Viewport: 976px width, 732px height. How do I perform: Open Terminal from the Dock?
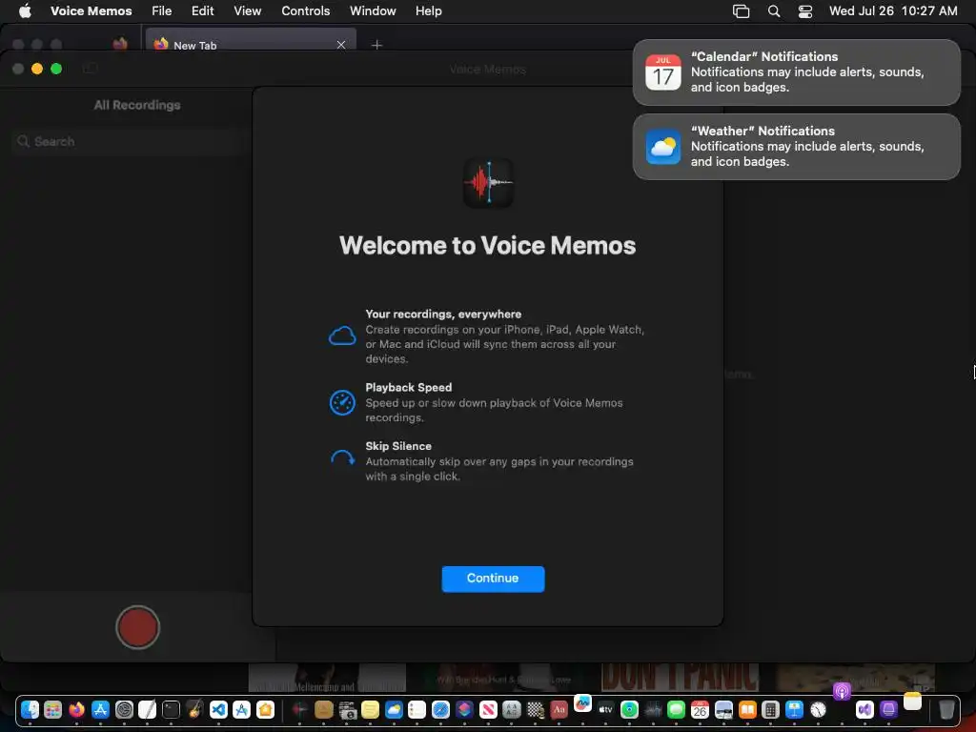pyautogui.click(x=171, y=709)
